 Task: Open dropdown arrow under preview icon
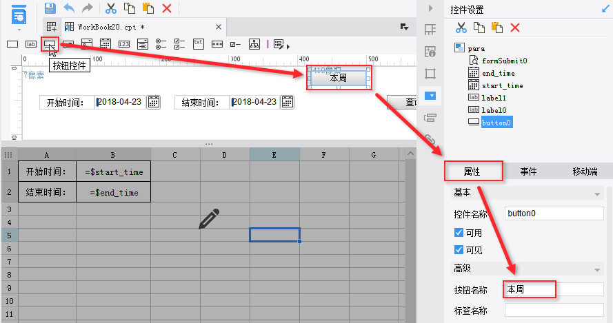click(19, 30)
